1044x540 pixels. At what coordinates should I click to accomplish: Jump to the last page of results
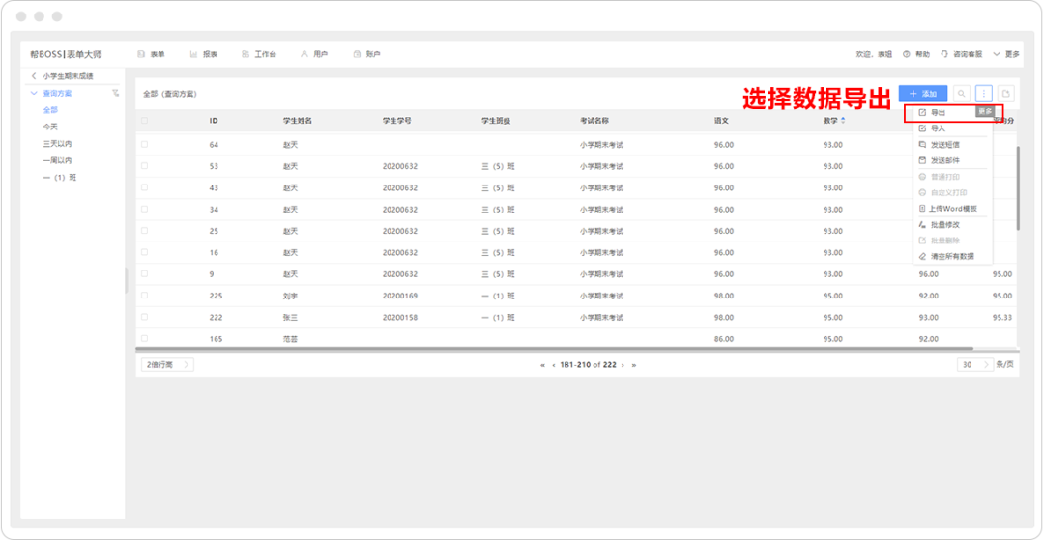[x=634, y=365]
